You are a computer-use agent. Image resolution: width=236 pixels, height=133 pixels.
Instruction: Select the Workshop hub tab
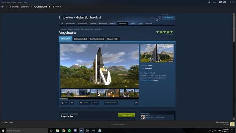(123, 24)
